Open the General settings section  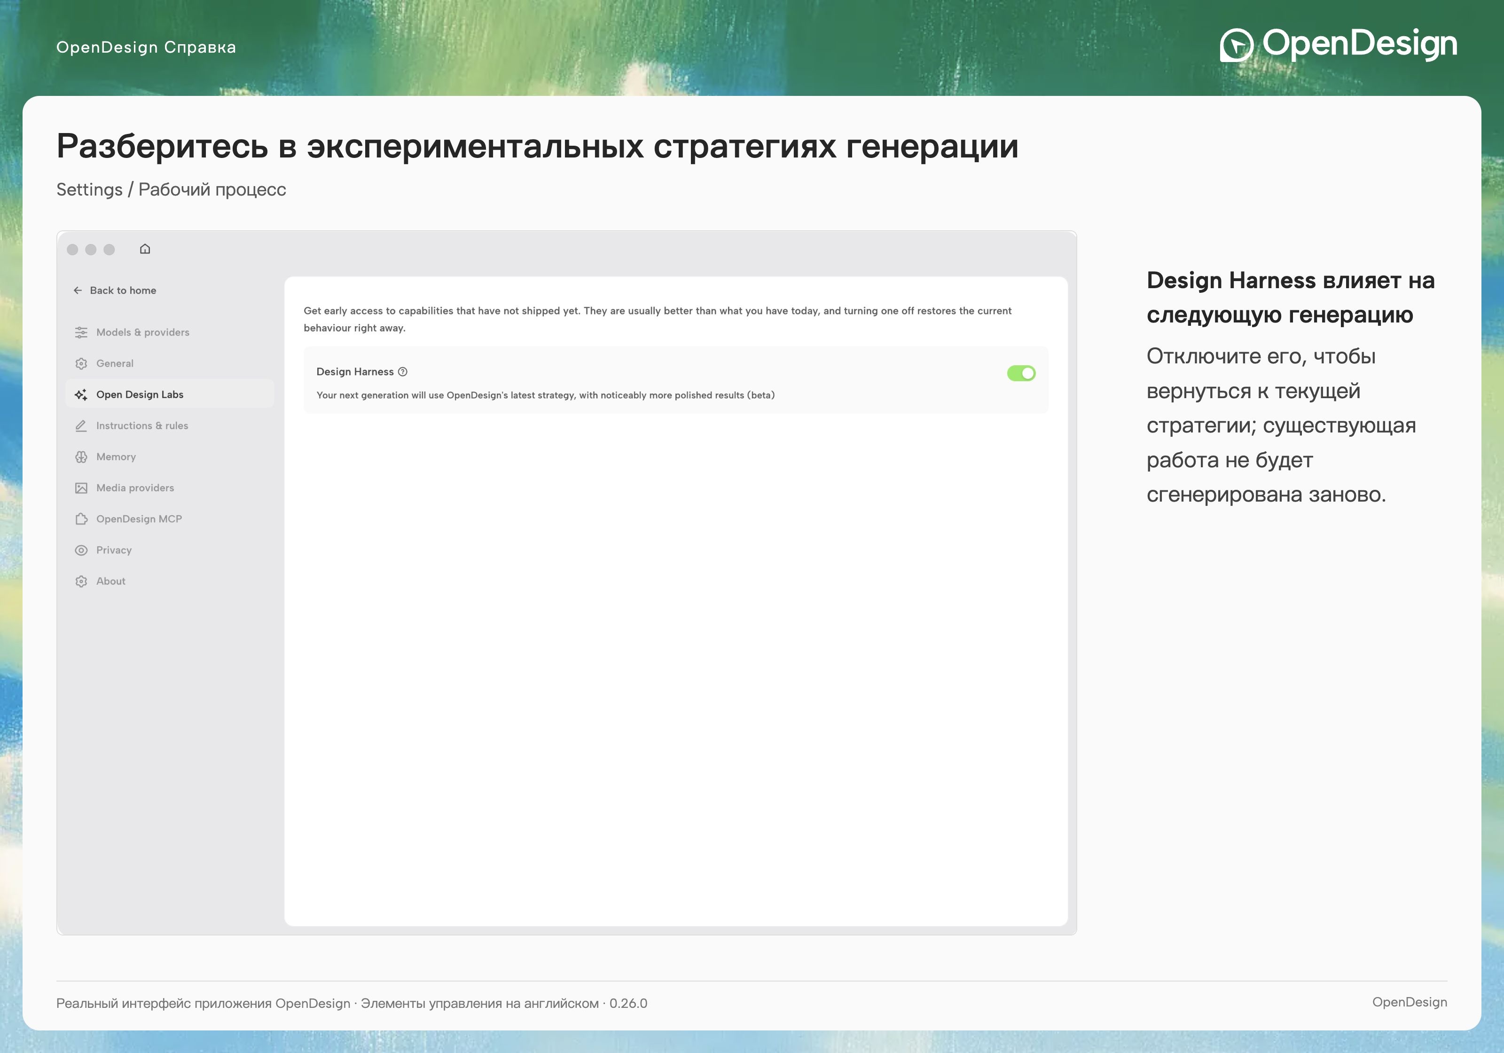pos(170,364)
